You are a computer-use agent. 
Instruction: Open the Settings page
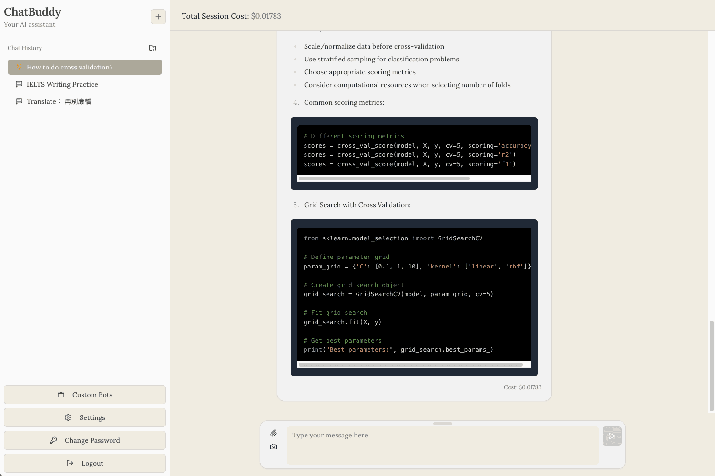tap(85, 417)
